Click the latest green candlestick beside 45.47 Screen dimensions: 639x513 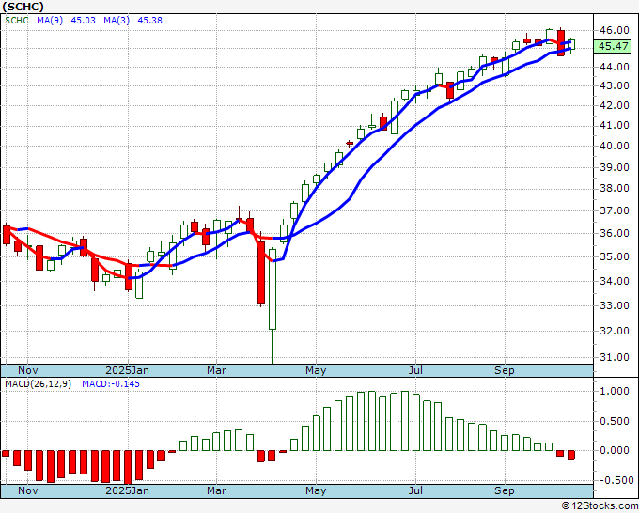571,44
